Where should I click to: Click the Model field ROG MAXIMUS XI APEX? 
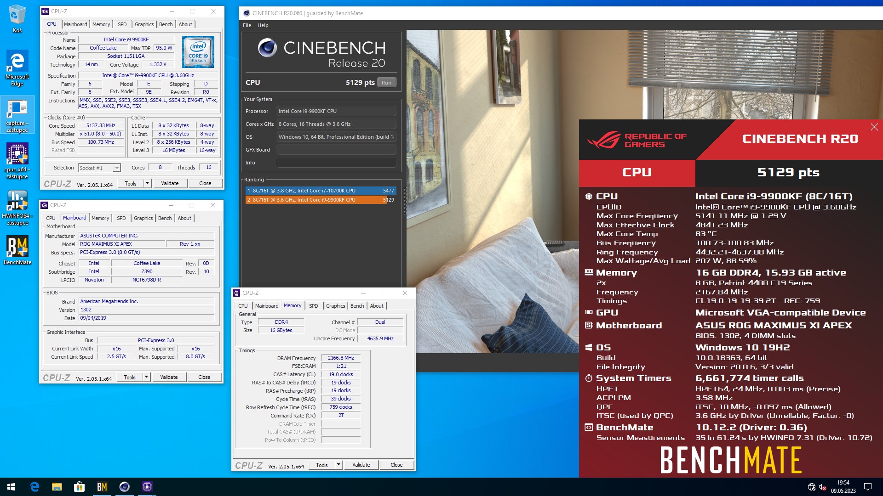pyautogui.click(x=121, y=244)
